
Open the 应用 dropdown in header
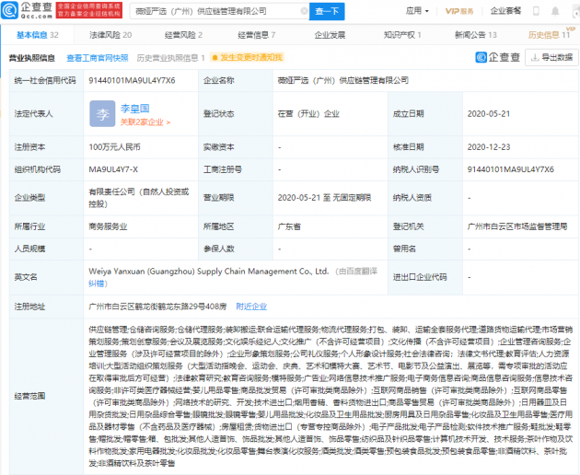pos(416,11)
